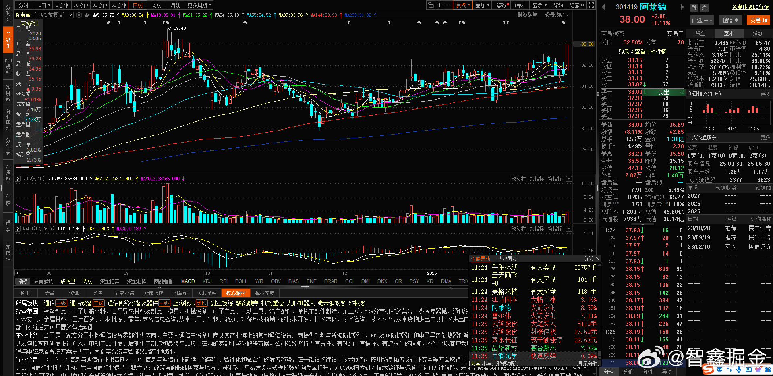Image resolution: width=773 pixels, height=376 pixels.
Task: Zoom out the K-line chart with minus icon
Action: (448, 5)
